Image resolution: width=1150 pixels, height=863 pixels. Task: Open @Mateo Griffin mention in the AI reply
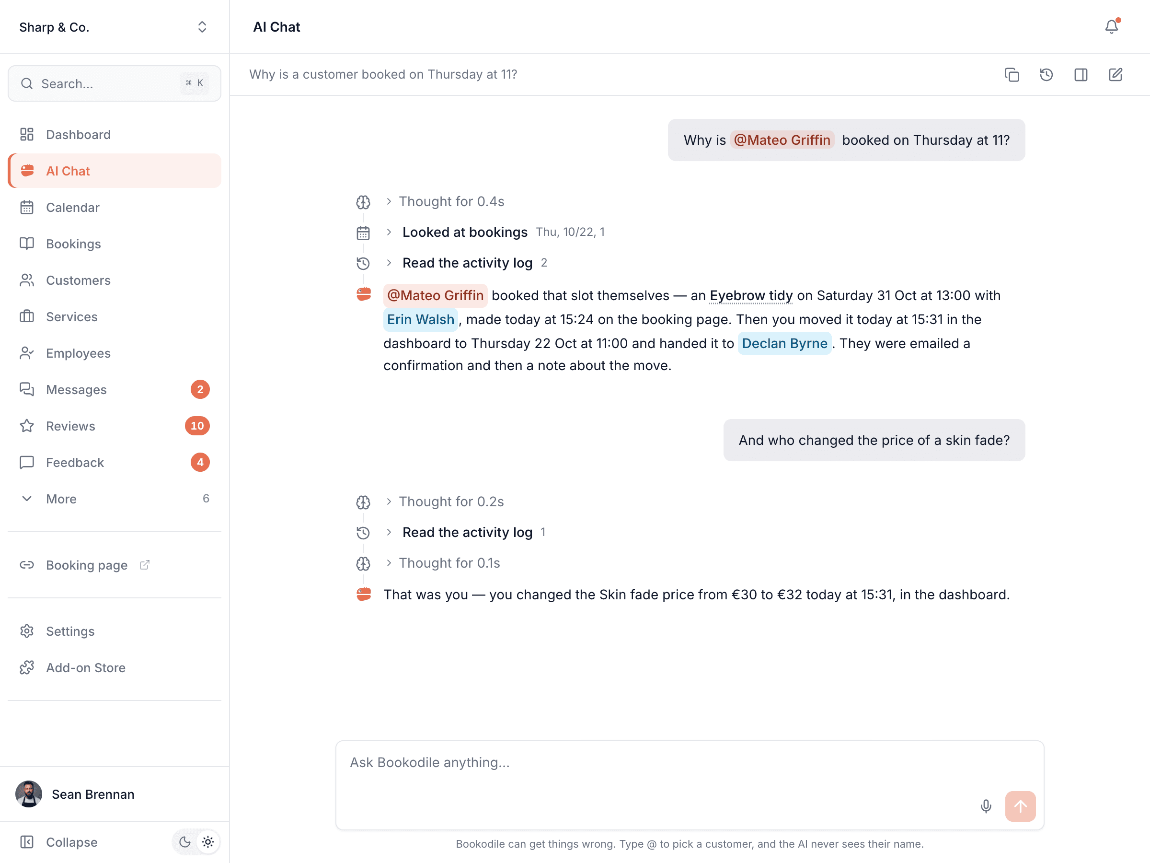[x=435, y=295]
